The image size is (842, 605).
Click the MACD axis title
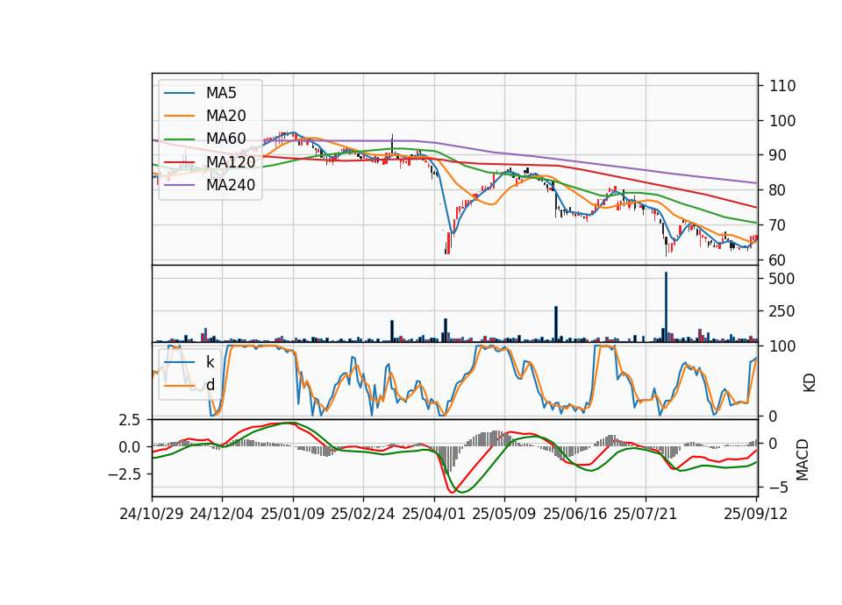[803, 459]
